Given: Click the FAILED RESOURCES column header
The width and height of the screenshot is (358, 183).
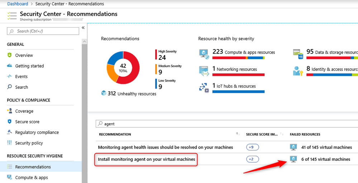Looking at the screenshot, I should (x=305, y=134).
